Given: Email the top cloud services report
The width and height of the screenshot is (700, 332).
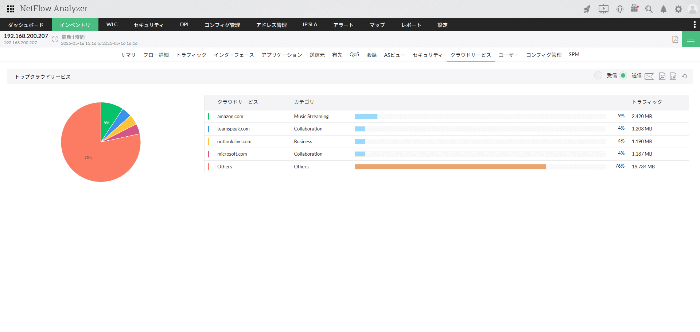Looking at the screenshot, I should [649, 76].
